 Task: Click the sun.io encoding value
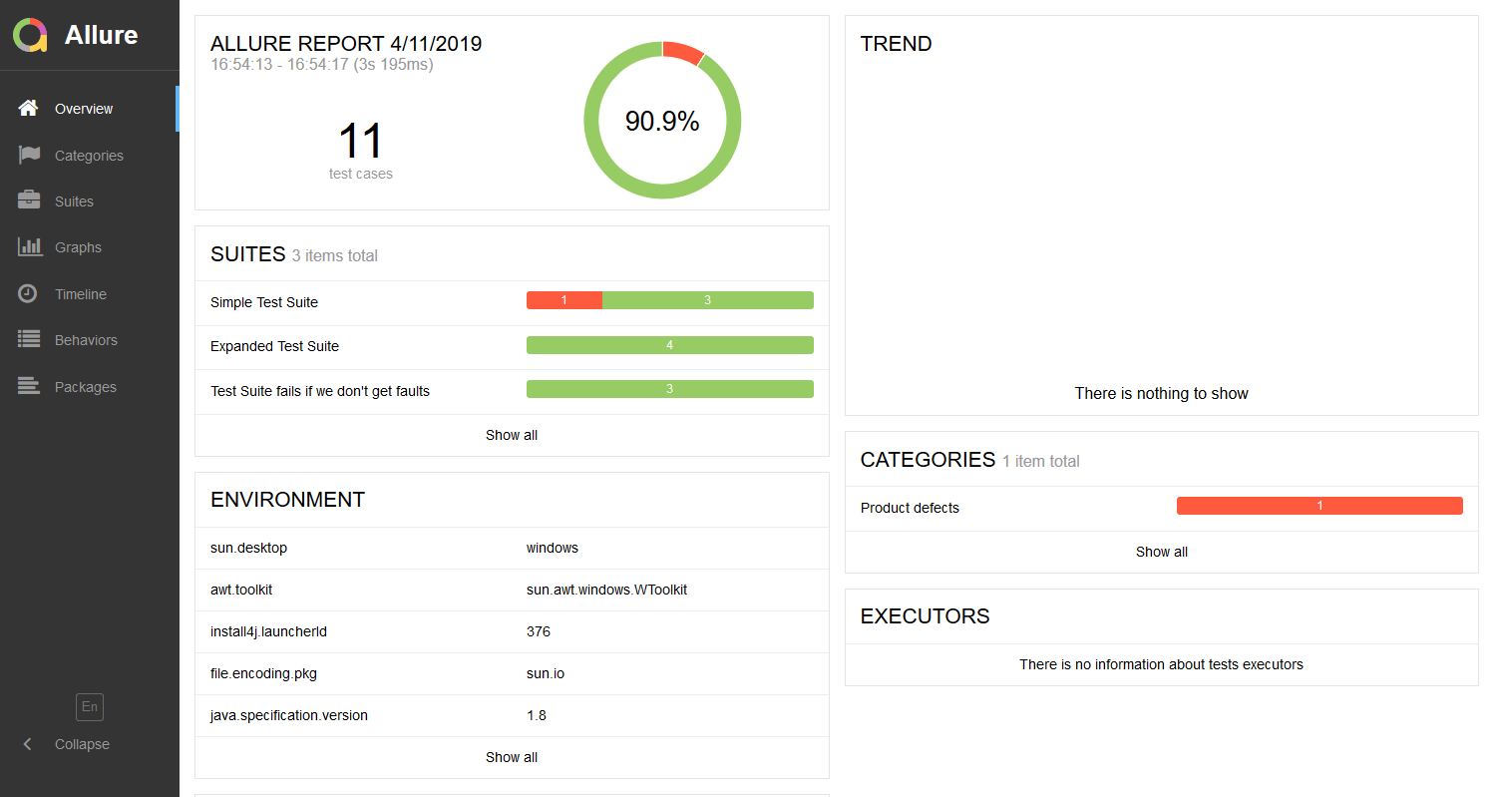[546, 673]
